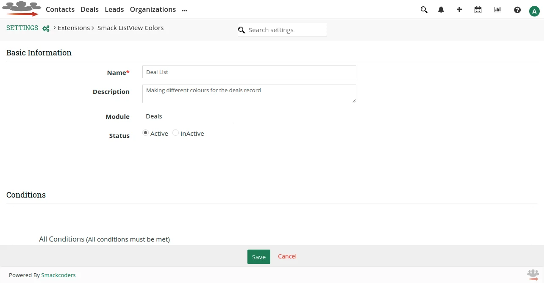
Task: Click the gear icon beside SETTINGS
Action: point(45,28)
